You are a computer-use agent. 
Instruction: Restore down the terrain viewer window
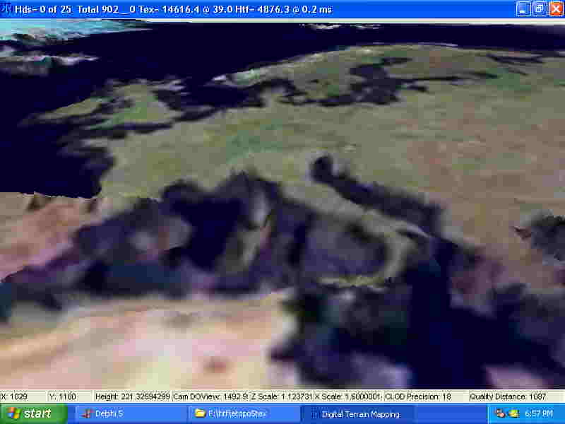click(538, 9)
